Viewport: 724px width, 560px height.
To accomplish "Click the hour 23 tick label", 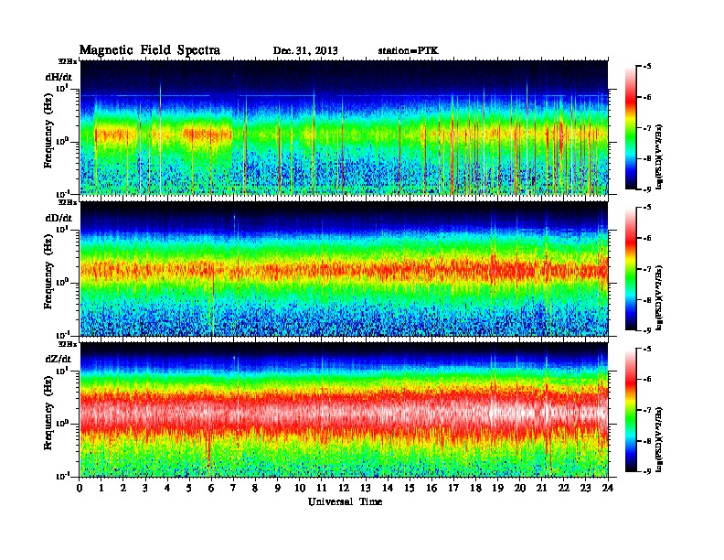I will tap(586, 488).
